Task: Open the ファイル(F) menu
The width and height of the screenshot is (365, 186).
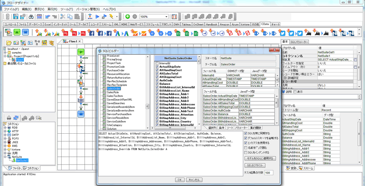Action: 11,9
